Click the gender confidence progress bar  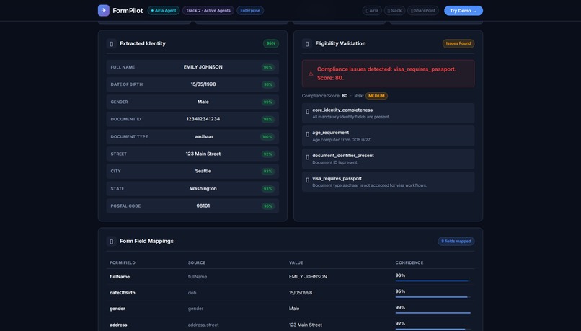pos(433,313)
